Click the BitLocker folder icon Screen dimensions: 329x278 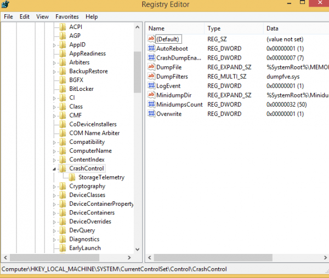pyautogui.click(x=63, y=89)
